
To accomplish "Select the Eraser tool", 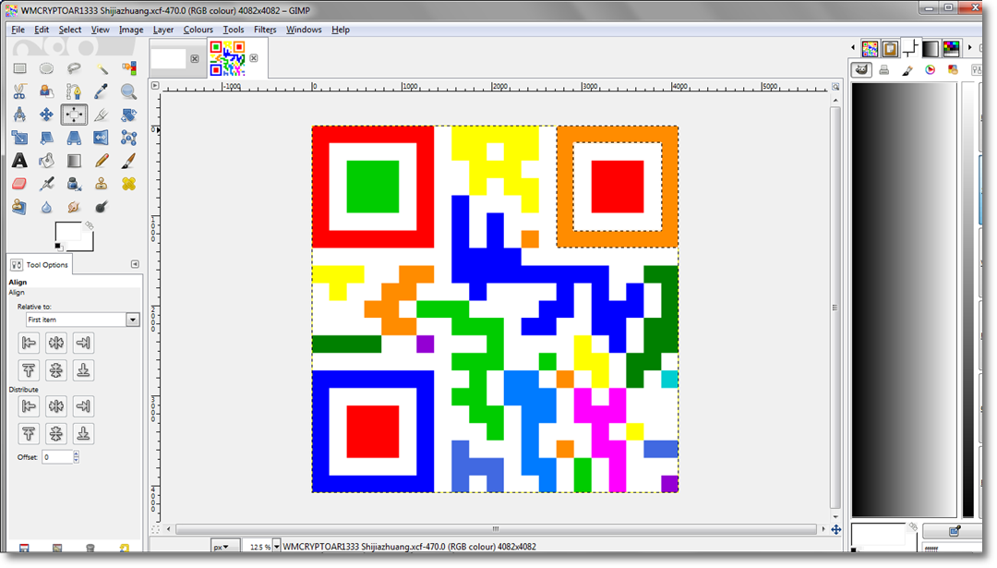I will [x=19, y=184].
